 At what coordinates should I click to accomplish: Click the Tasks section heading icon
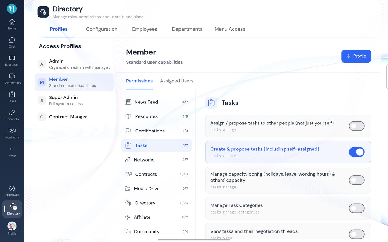211,103
